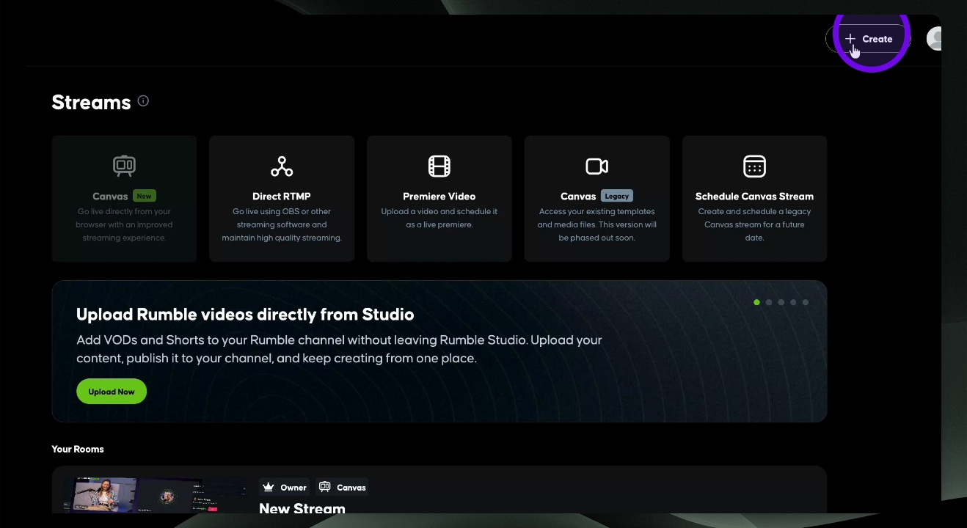Open the profile avatar at top right
The height and width of the screenshot is (528, 967).
point(934,39)
